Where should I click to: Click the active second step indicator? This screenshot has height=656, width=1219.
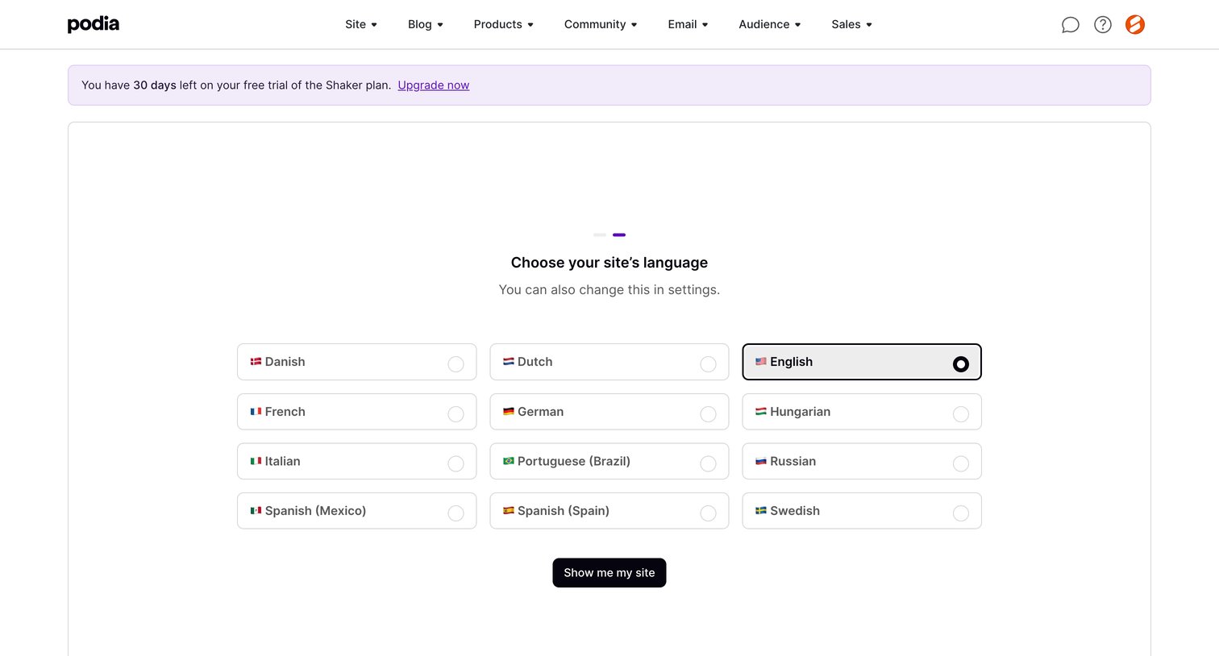click(x=619, y=235)
